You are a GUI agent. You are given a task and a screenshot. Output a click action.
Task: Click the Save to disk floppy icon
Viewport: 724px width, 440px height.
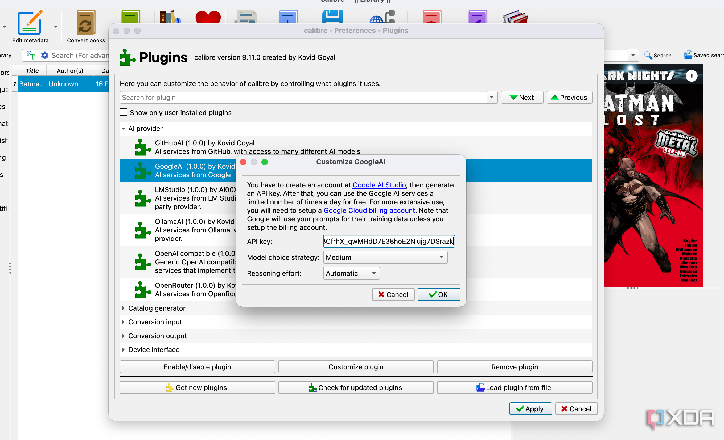point(333,17)
